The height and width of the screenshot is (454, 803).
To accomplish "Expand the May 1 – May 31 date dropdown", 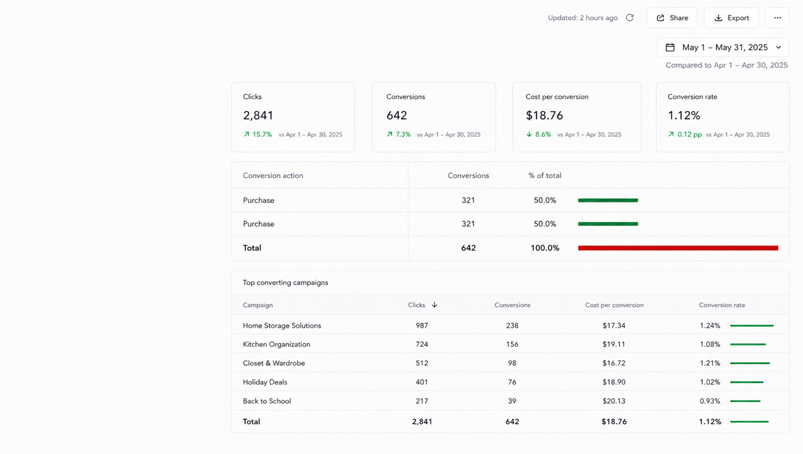I will coord(723,48).
